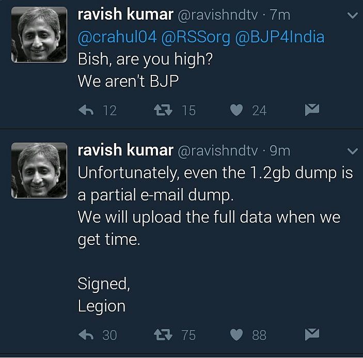Reply to the "Bish, are you high?" tweet
Screen dimensions: 363x358
point(86,110)
